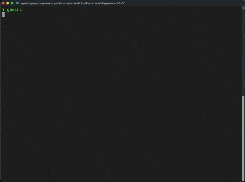Click the folder proxy icon in title bar
This screenshot has height=182, width=245.
click(17, 3)
